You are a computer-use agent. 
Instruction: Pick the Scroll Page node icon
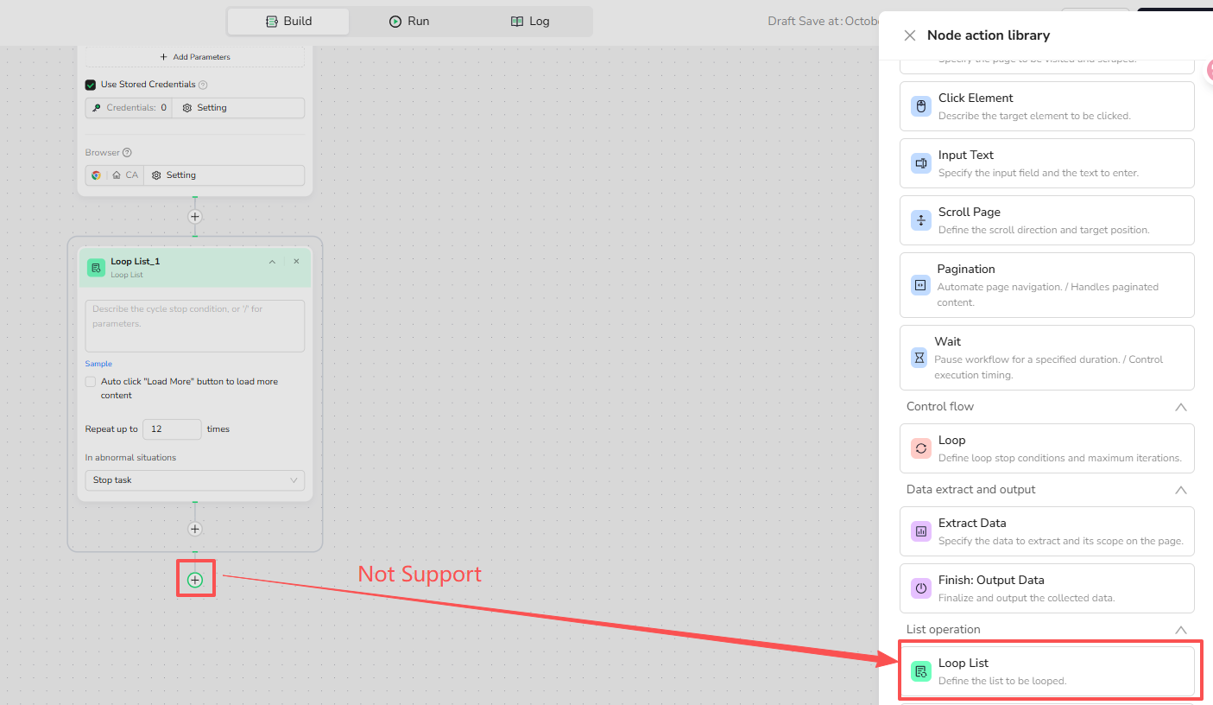coord(921,220)
